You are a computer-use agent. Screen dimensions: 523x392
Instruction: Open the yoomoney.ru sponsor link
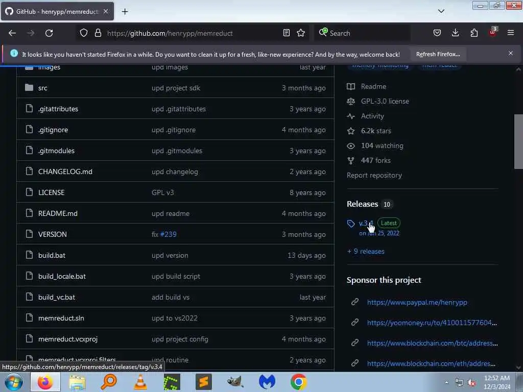(432, 323)
